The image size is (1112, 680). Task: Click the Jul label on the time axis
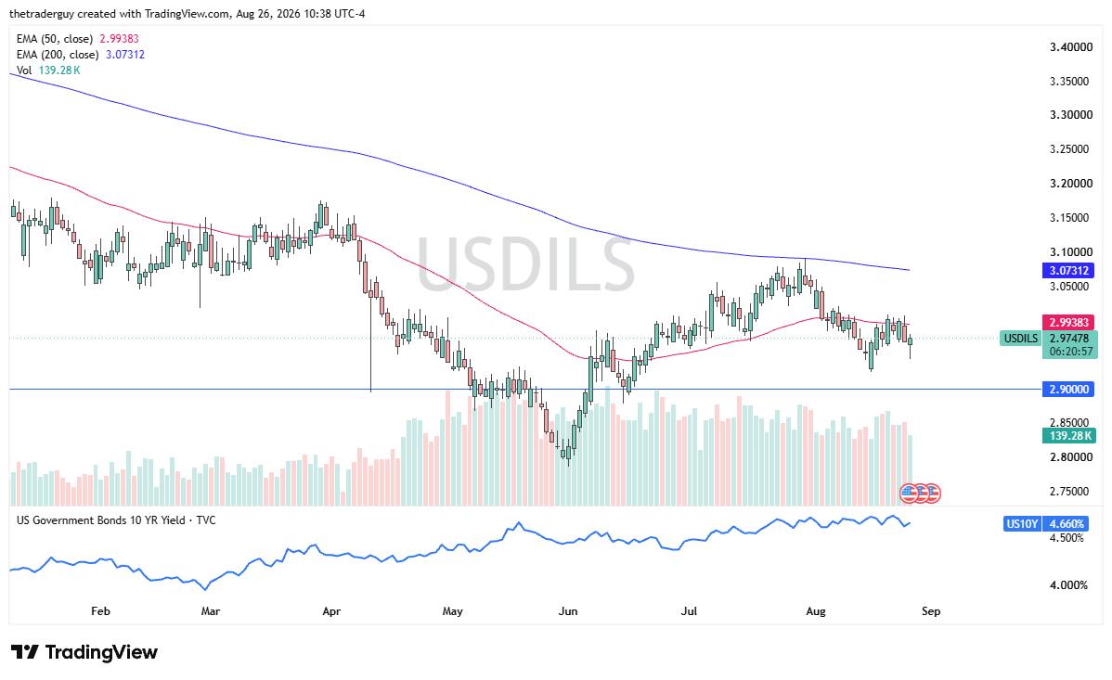click(x=689, y=611)
